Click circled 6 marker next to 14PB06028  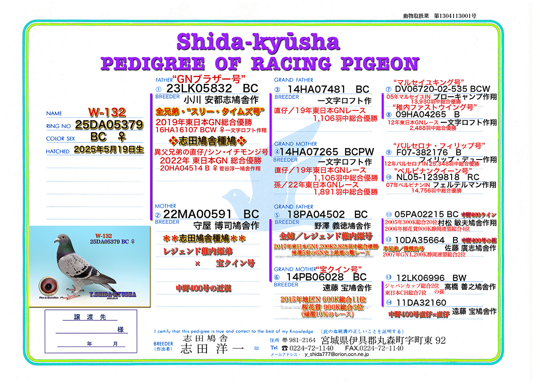(277, 277)
